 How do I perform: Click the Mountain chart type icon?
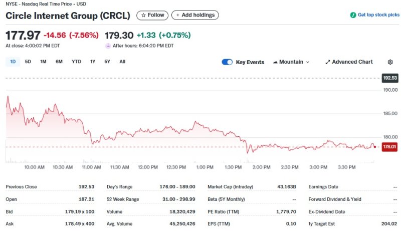pos(275,62)
